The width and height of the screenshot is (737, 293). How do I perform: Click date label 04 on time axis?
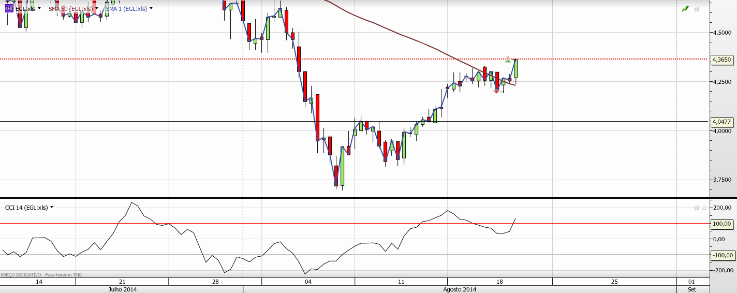[308, 282]
